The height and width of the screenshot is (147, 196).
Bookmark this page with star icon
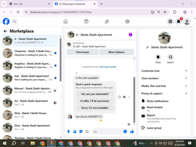pyautogui.click(x=165, y=12)
